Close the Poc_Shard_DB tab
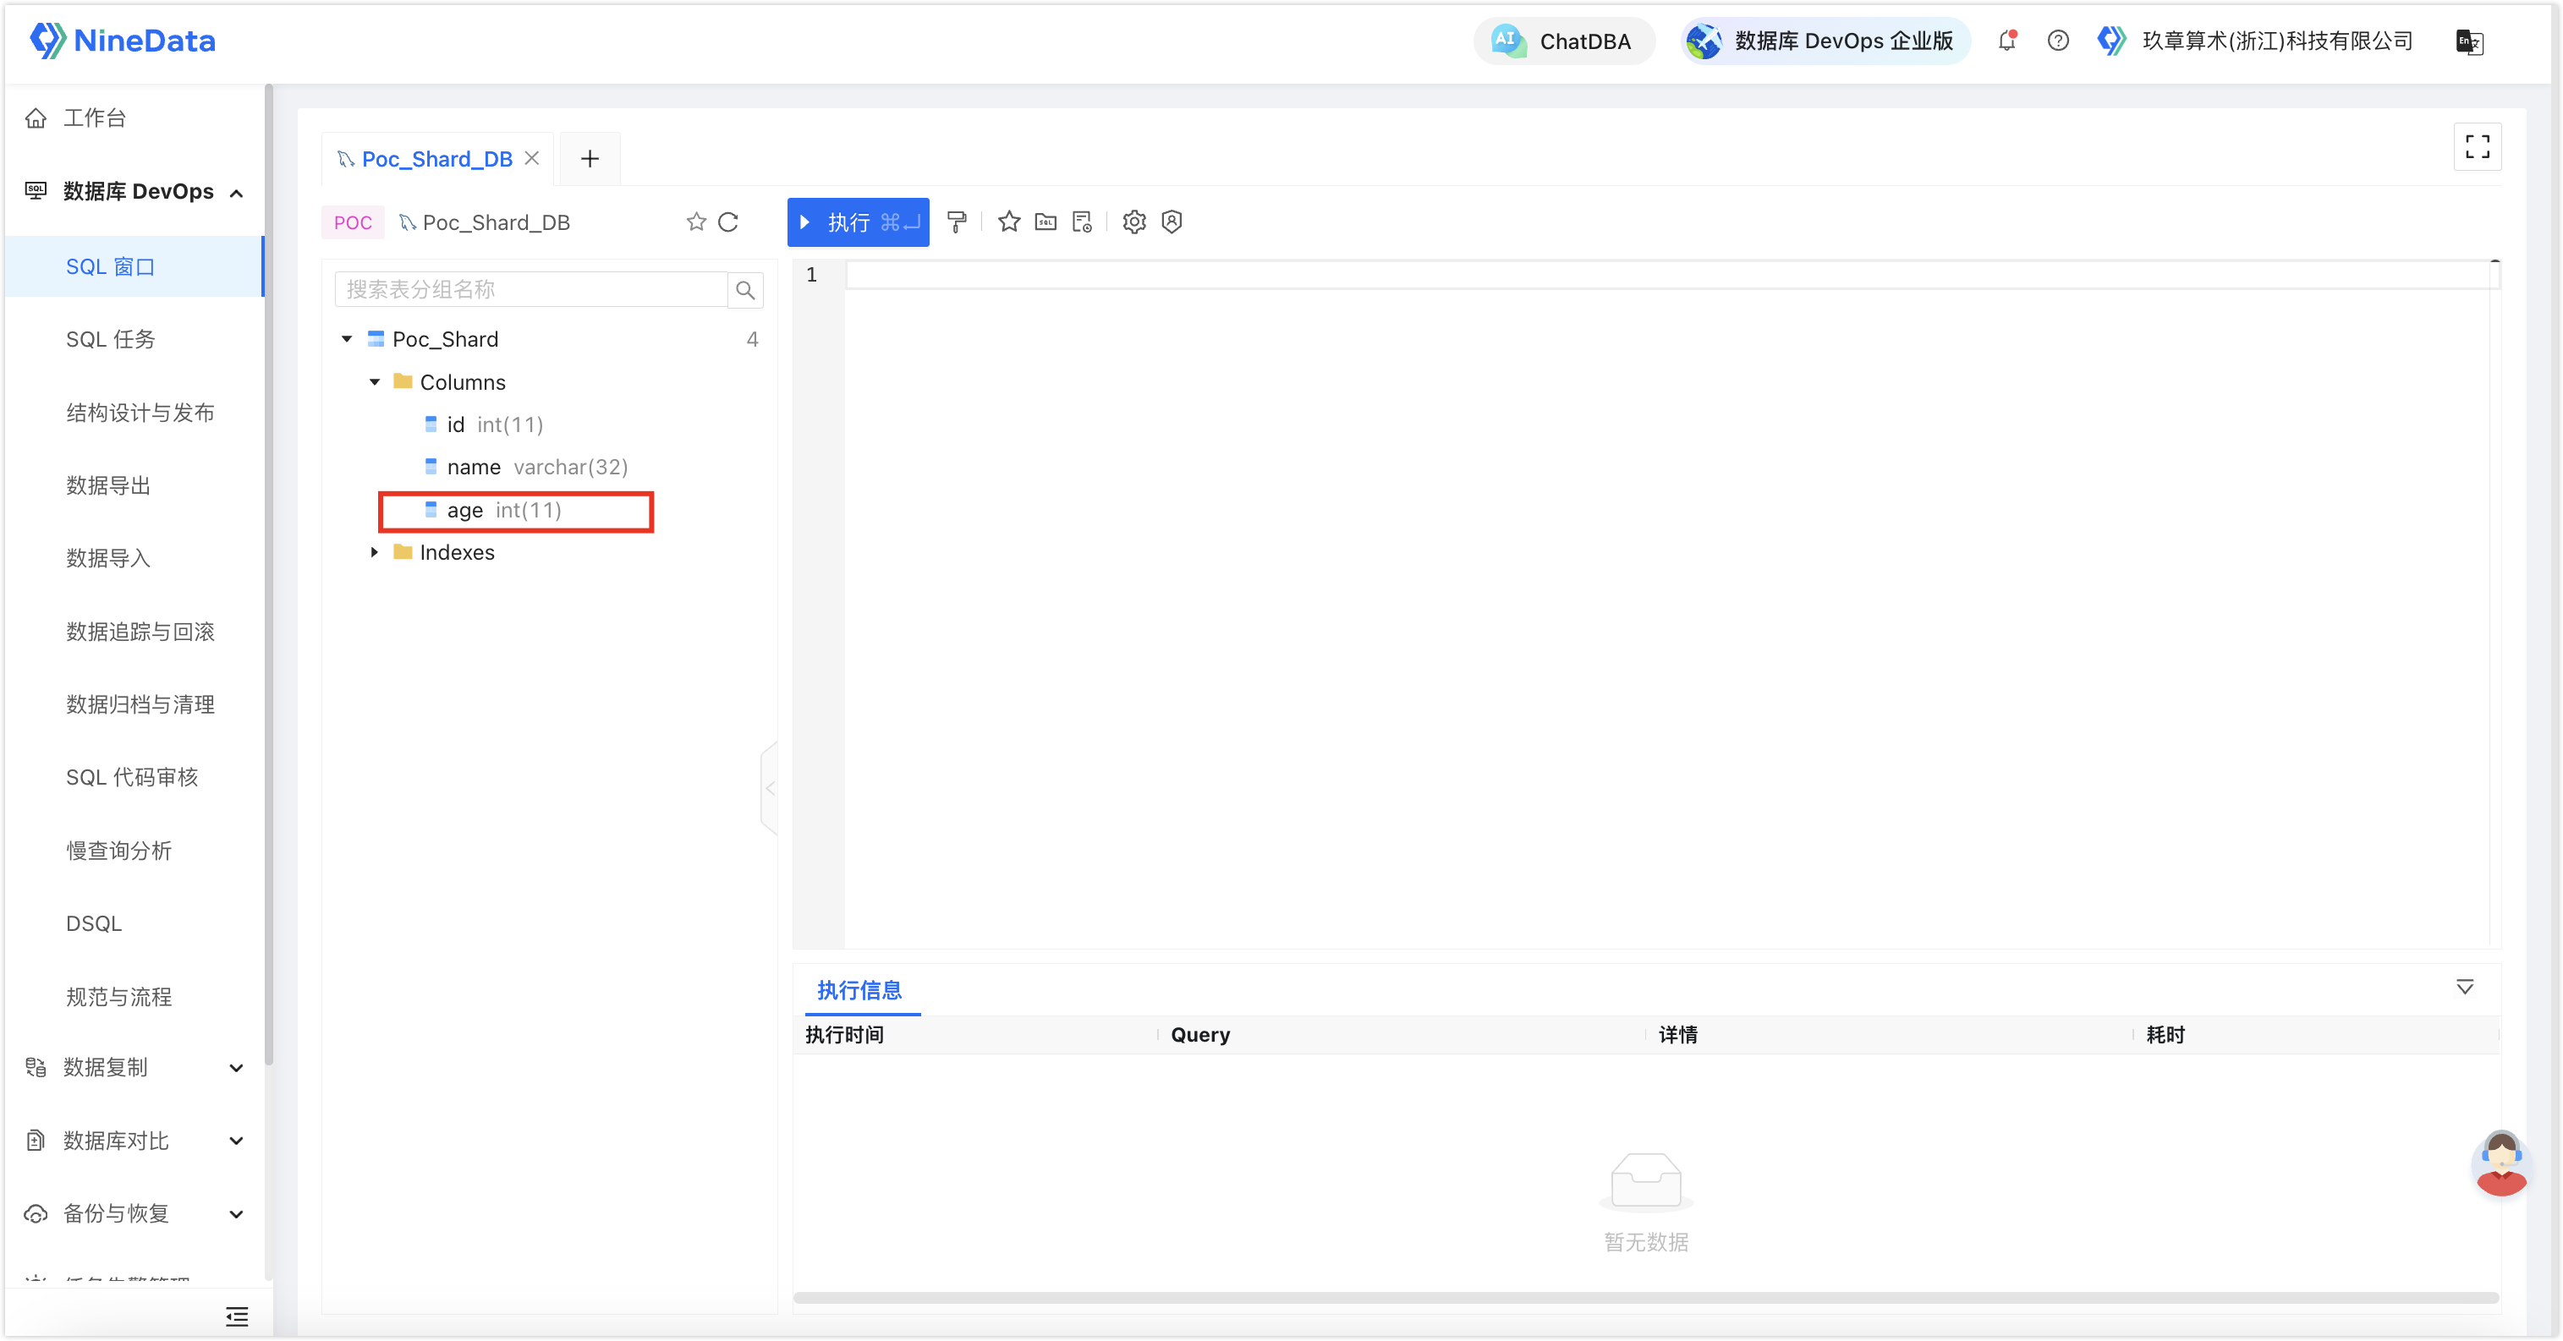Viewport: 2563px width, 1341px height. tap(532, 158)
